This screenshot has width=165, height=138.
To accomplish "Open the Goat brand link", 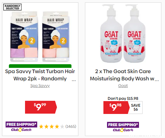I will [123, 86].
